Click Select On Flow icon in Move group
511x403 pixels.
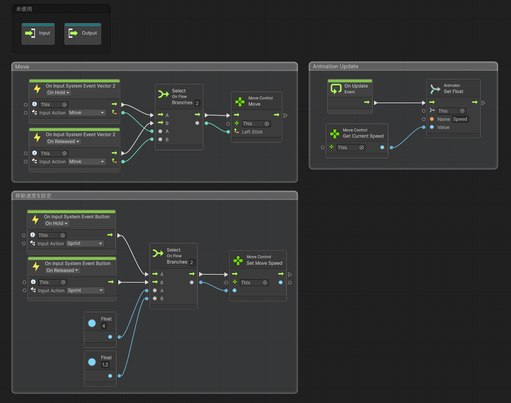tap(164, 94)
